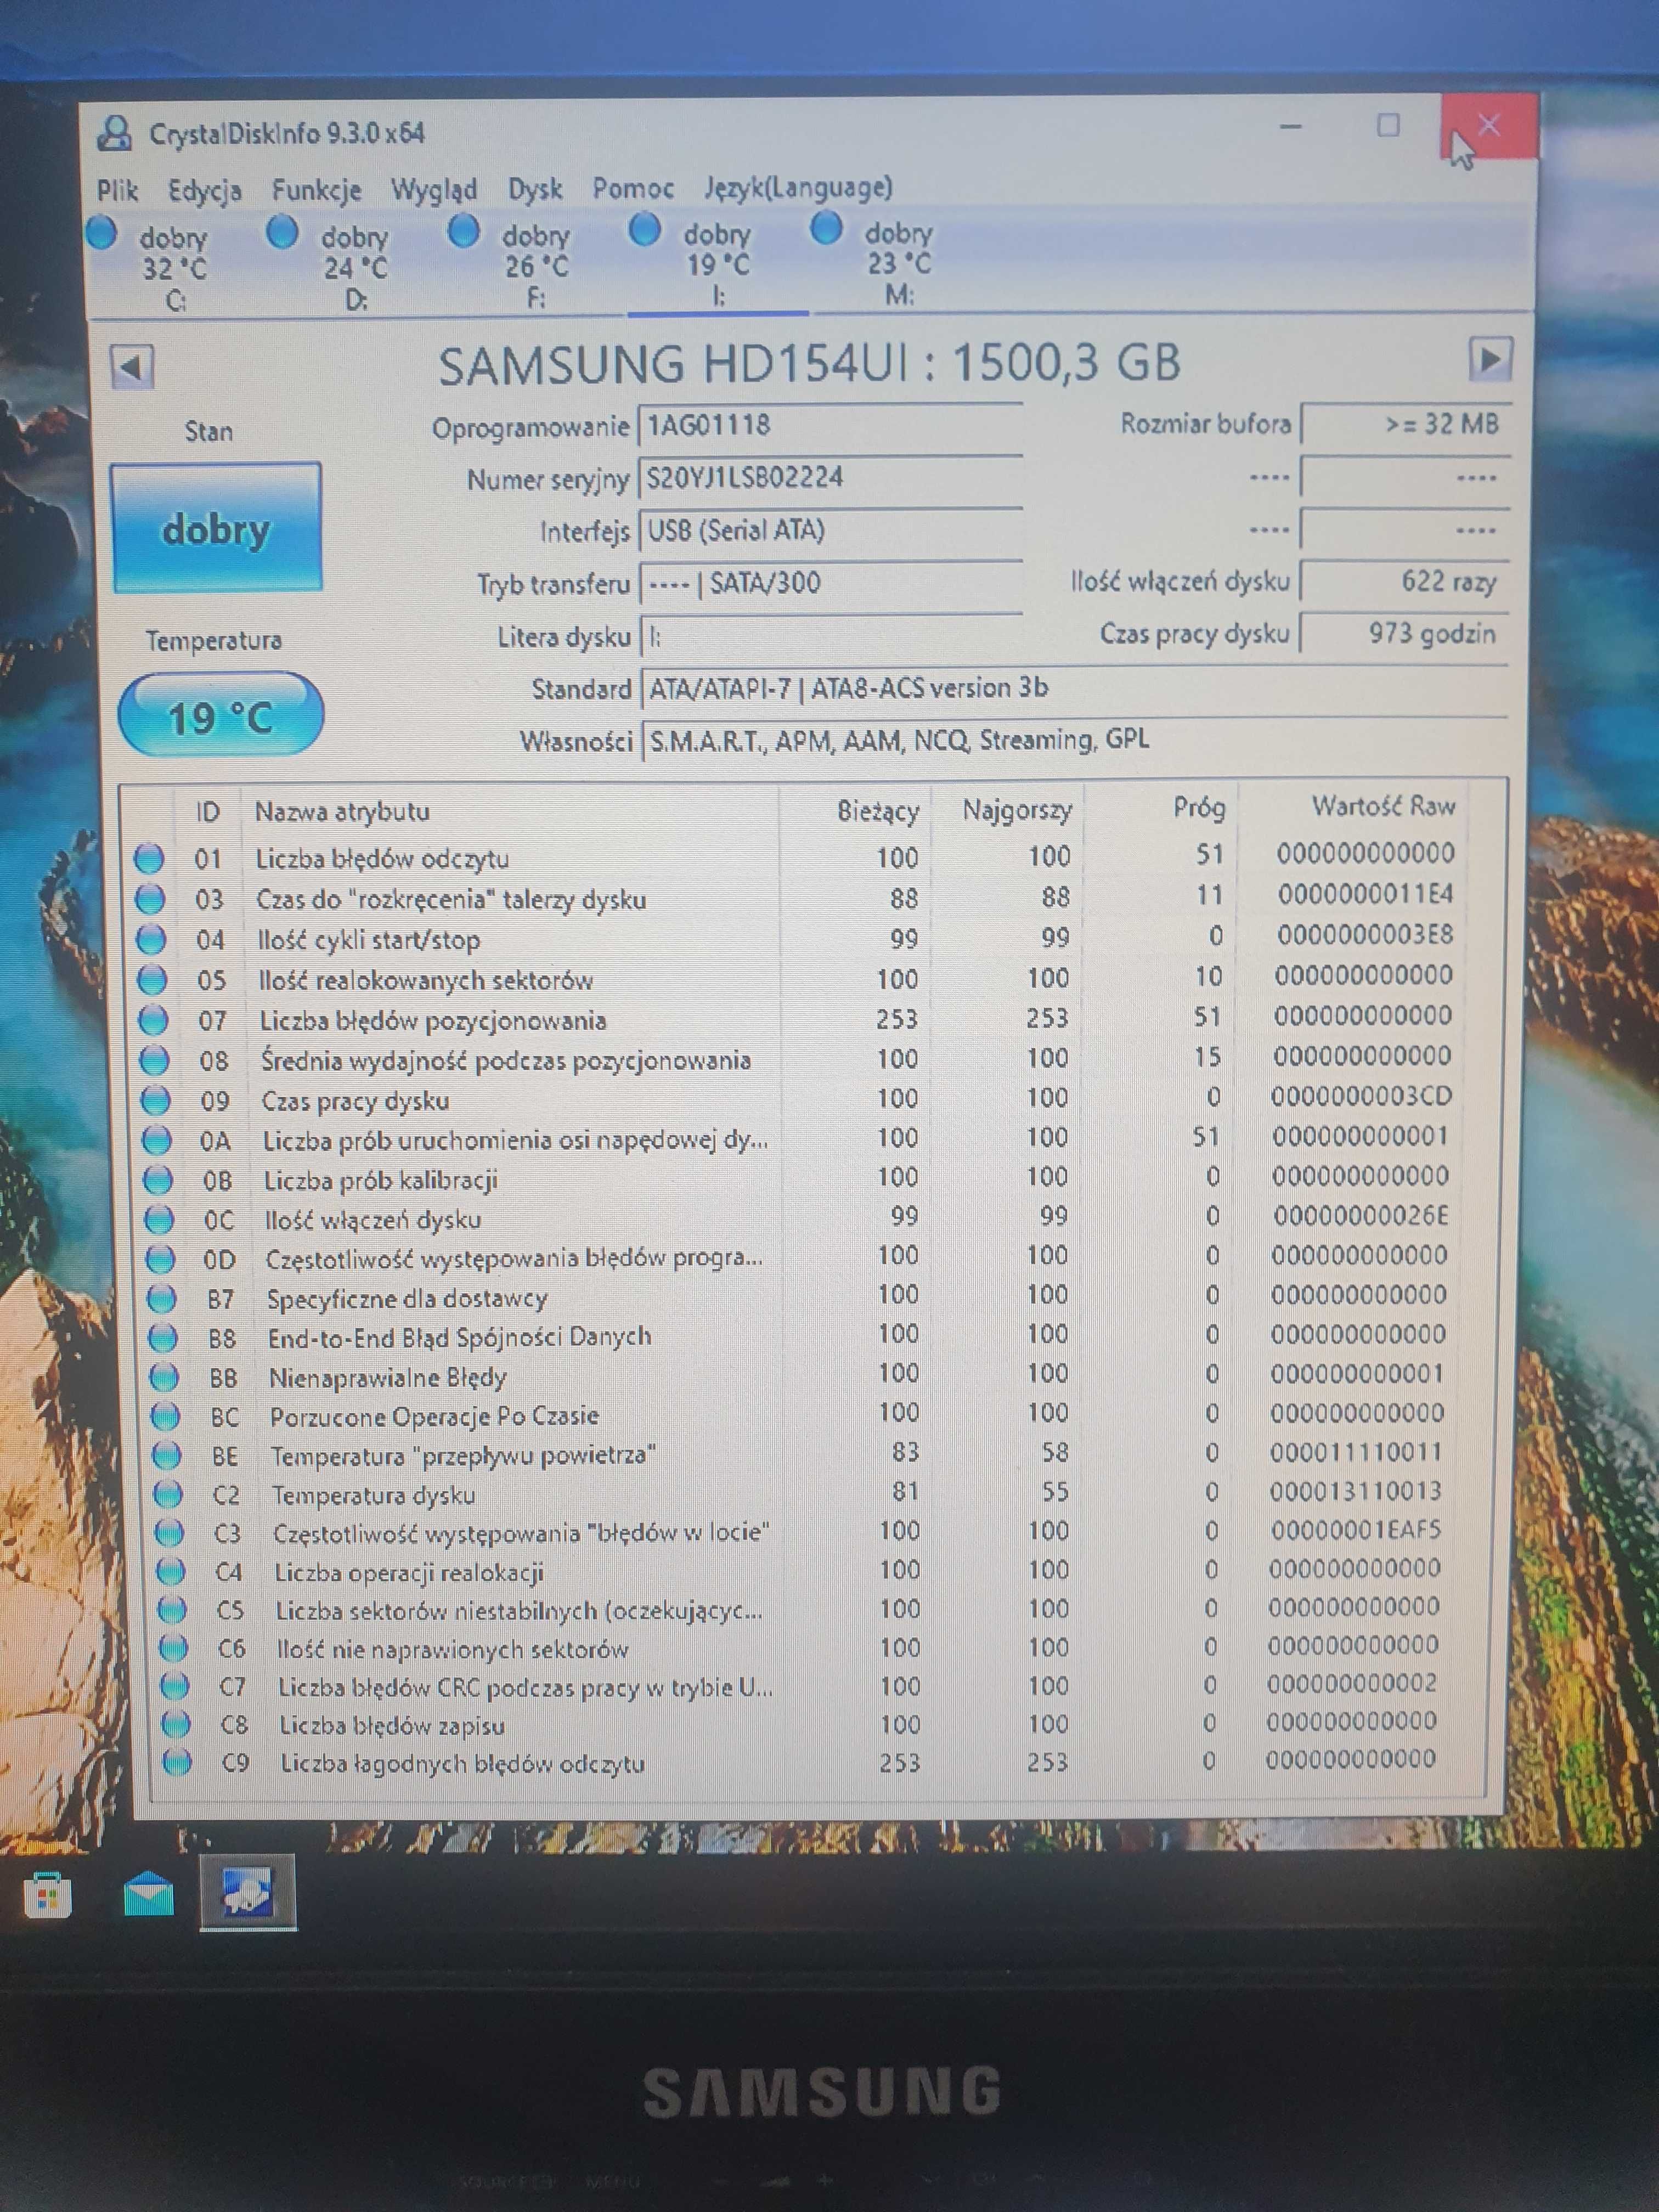Viewport: 1659px width, 2212px height.
Task: Click status icon for 09 Czas pracy dysku
Action: coord(155,1100)
